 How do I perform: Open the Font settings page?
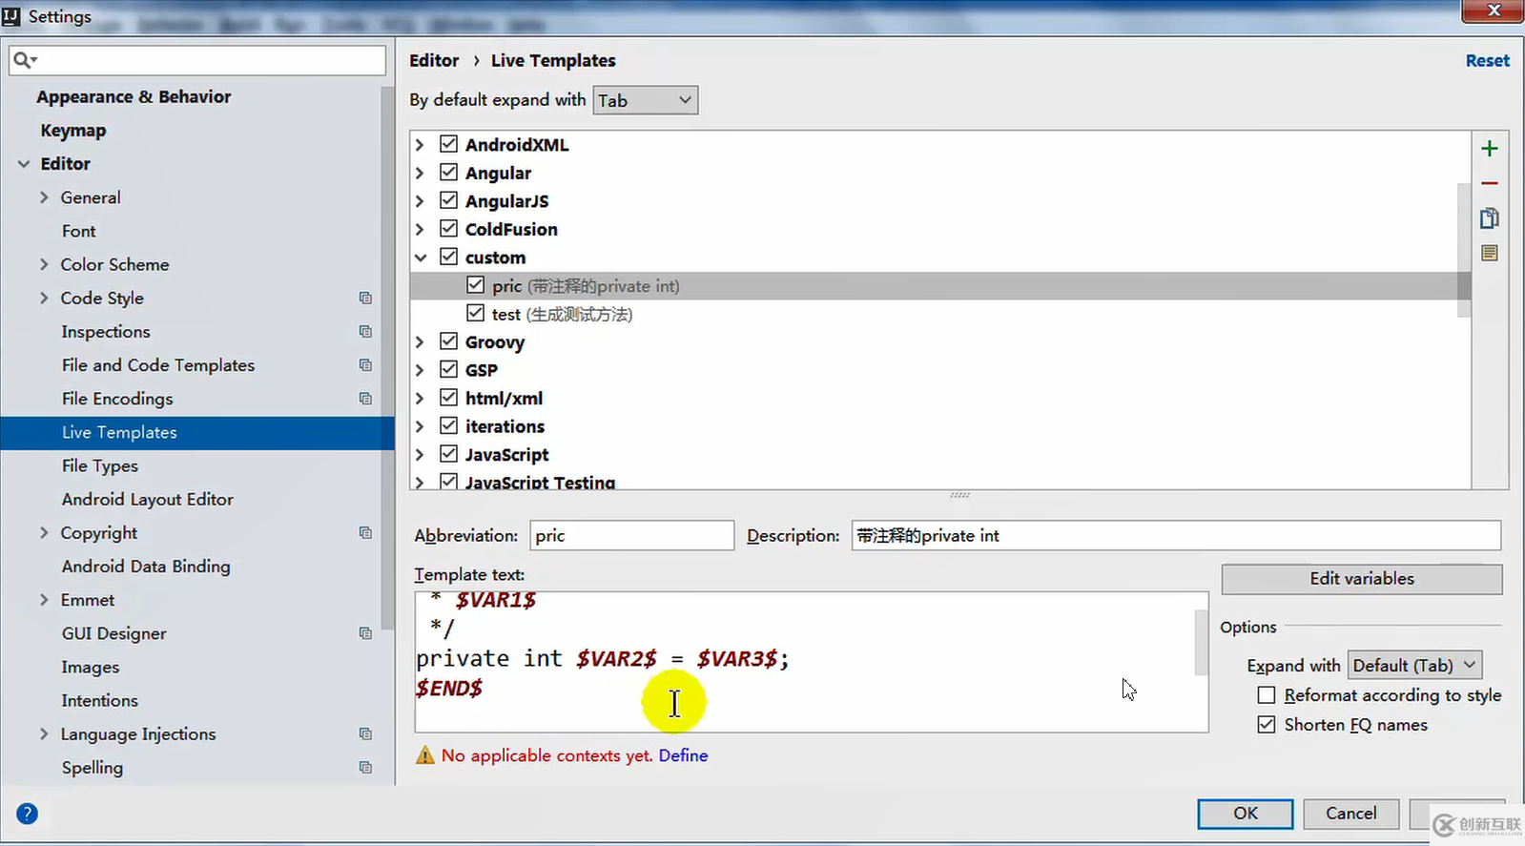pyautogui.click(x=79, y=231)
